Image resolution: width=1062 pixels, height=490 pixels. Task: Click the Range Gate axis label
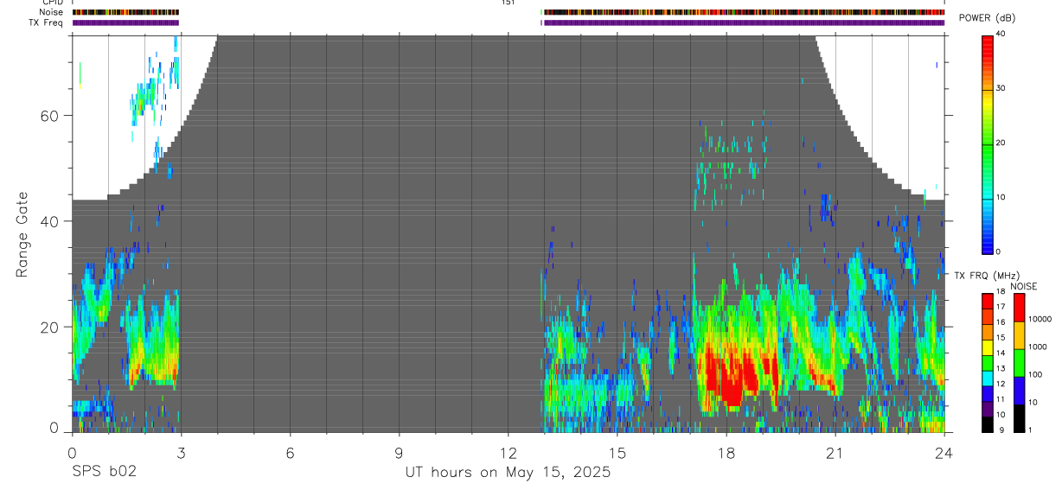coord(23,235)
